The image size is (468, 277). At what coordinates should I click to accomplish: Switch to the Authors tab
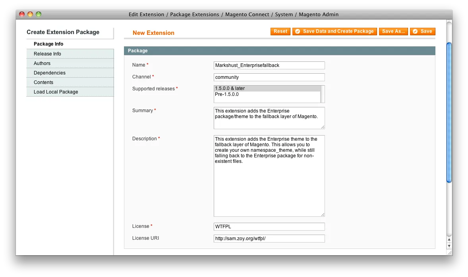[x=42, y=63]
